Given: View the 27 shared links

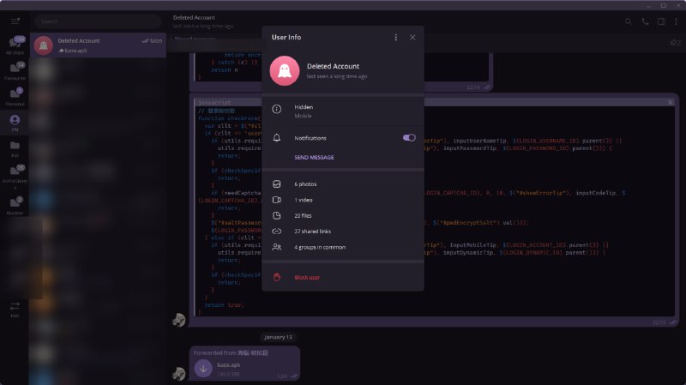Looking at the screenshot, I should pyautogui.click(x=312, y=232).
